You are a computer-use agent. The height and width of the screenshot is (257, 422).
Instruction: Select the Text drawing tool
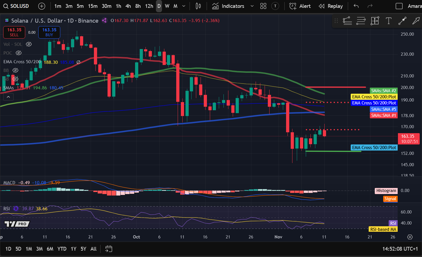[389, 21]
